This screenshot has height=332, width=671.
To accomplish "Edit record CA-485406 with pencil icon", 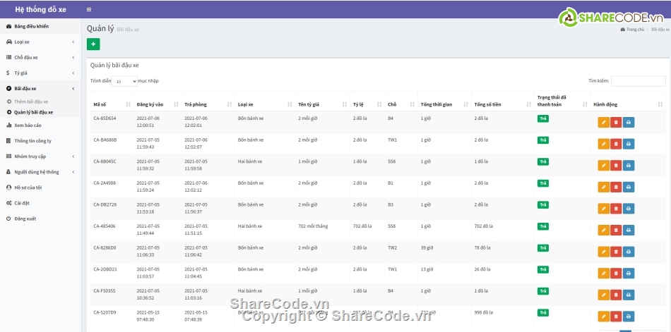I will [603, 230].
